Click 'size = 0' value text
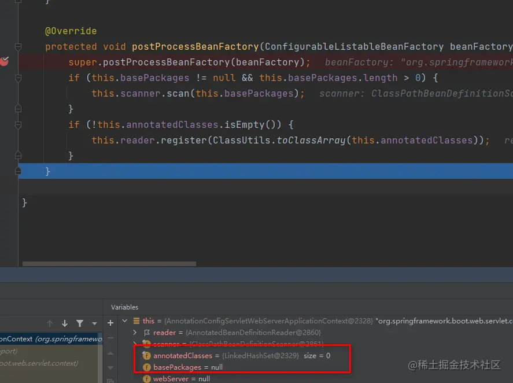The height and width of the screenshot is (383, 513). tap(317, 355)
